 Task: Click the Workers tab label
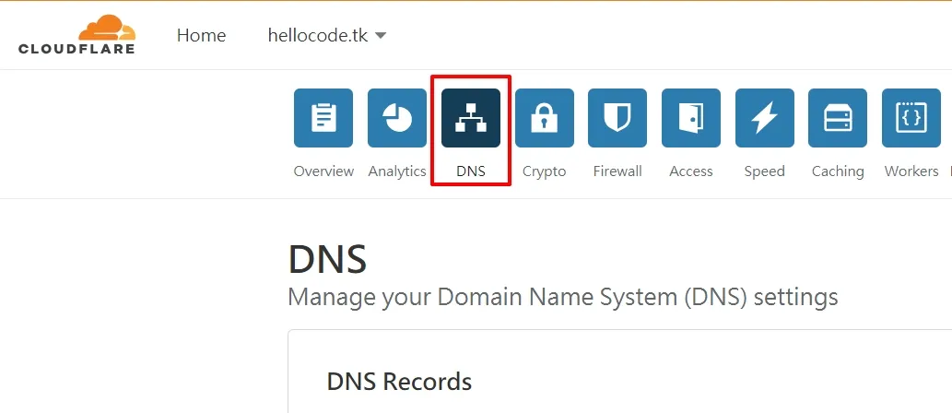coord(911,171)
